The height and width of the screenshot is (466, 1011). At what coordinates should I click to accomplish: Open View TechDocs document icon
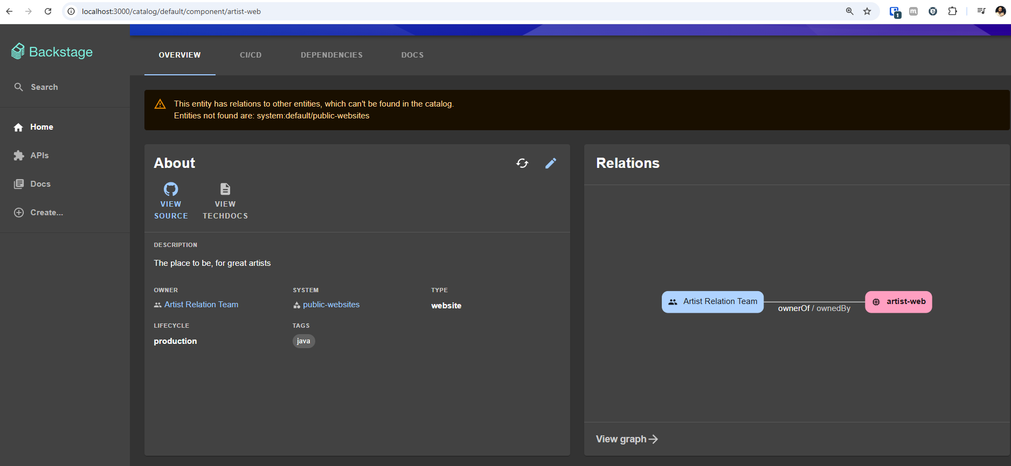click(x=225, y=189)
